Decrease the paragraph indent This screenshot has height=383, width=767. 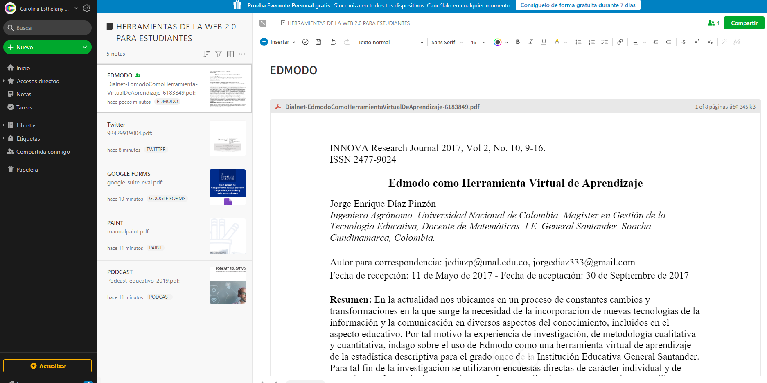tap(669, 42)
